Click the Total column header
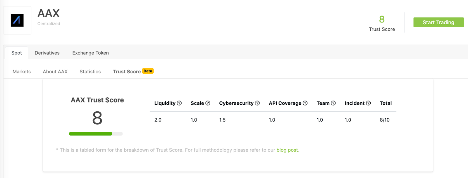The width and height of the screenshot is (468, 178). coord(386,103)
